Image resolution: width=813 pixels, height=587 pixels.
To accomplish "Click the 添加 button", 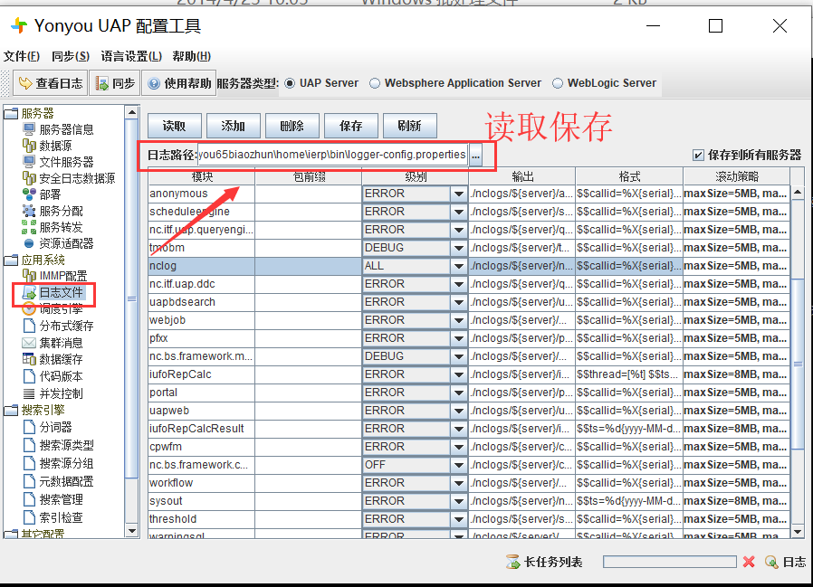I will pyautogui.click(x=233, y=126).
